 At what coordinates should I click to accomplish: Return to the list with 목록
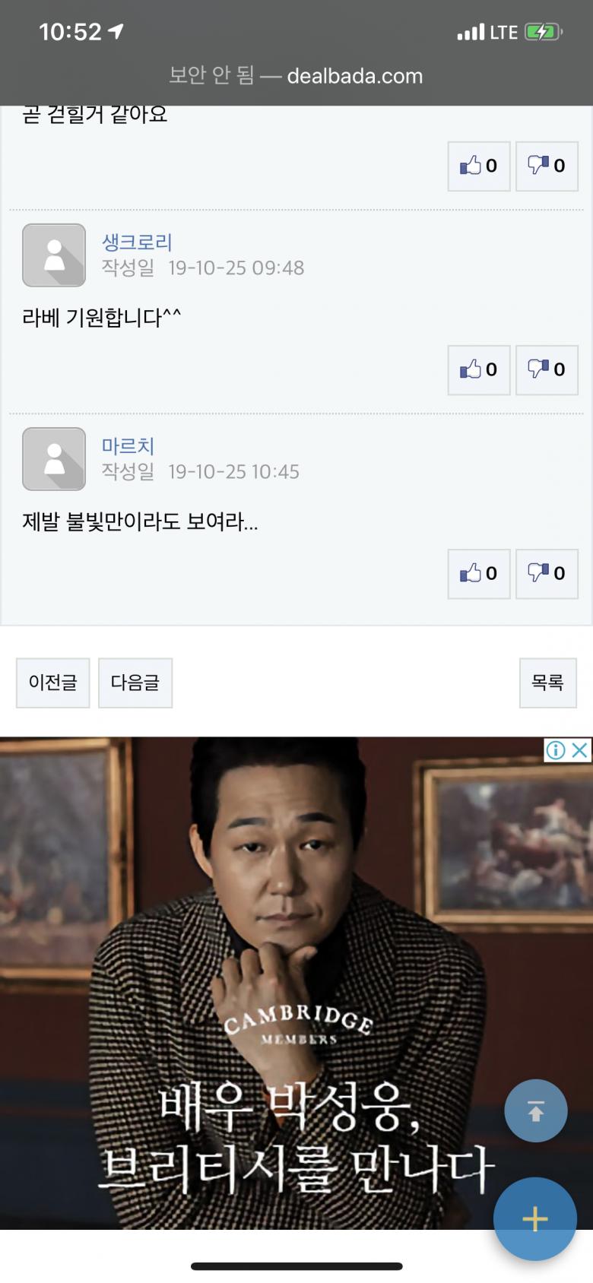548,683
